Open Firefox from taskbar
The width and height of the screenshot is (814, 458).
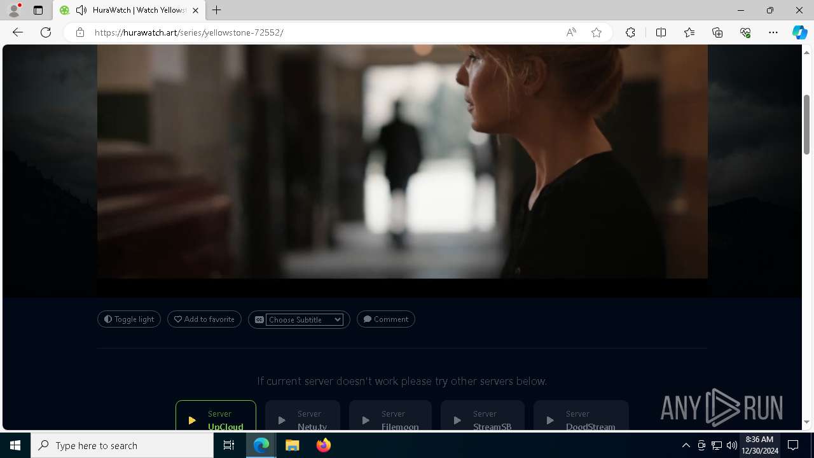pos(324,445)
